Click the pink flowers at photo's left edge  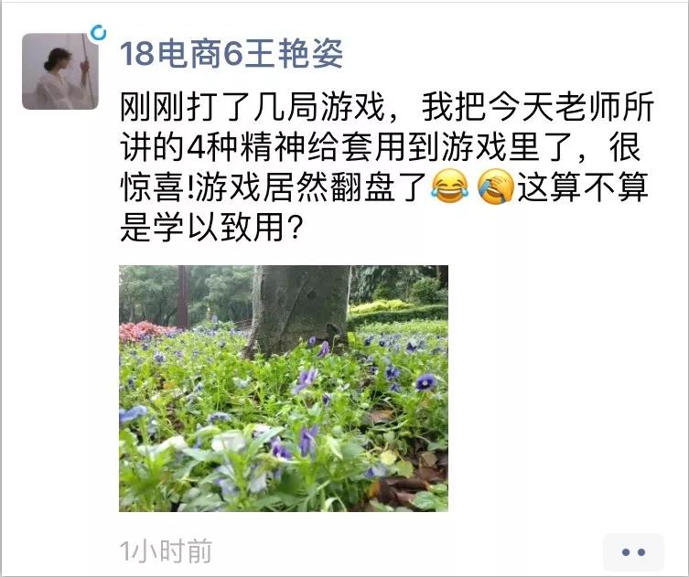(143, 331)
